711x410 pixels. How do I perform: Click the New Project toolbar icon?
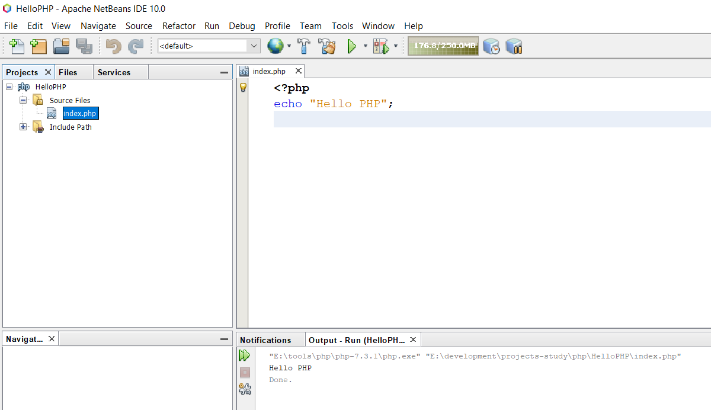[39, 46]
